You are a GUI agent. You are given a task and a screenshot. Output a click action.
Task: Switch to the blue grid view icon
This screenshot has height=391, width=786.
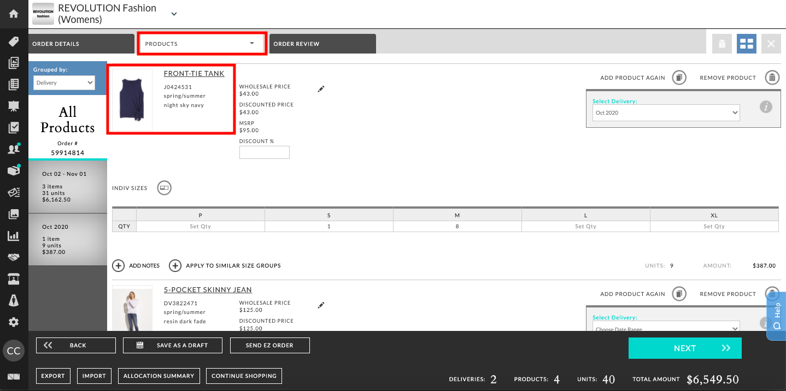point(747,44)
